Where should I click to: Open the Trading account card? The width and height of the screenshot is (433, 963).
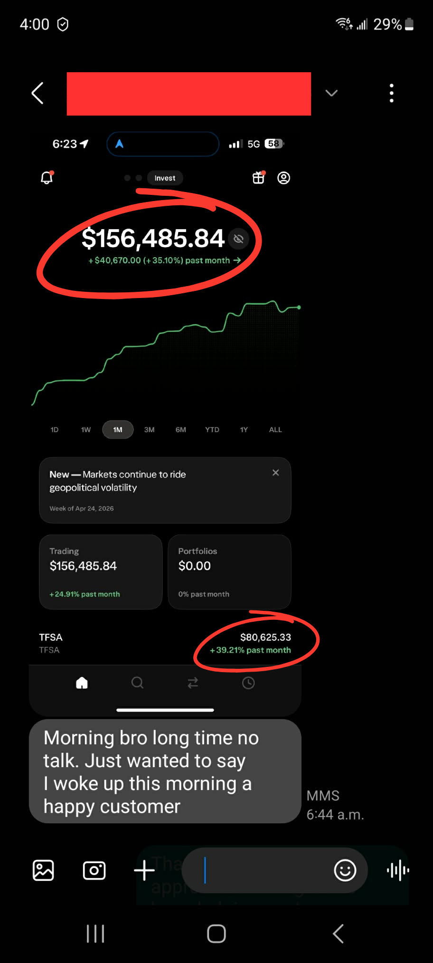(x=101, y=572)
